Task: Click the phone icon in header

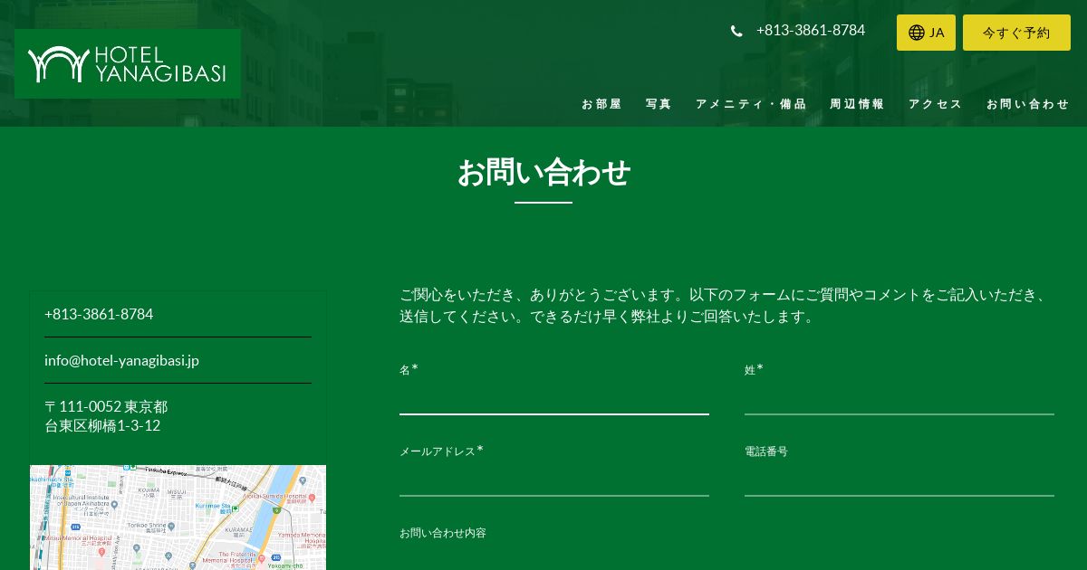Action: point(736,31)
